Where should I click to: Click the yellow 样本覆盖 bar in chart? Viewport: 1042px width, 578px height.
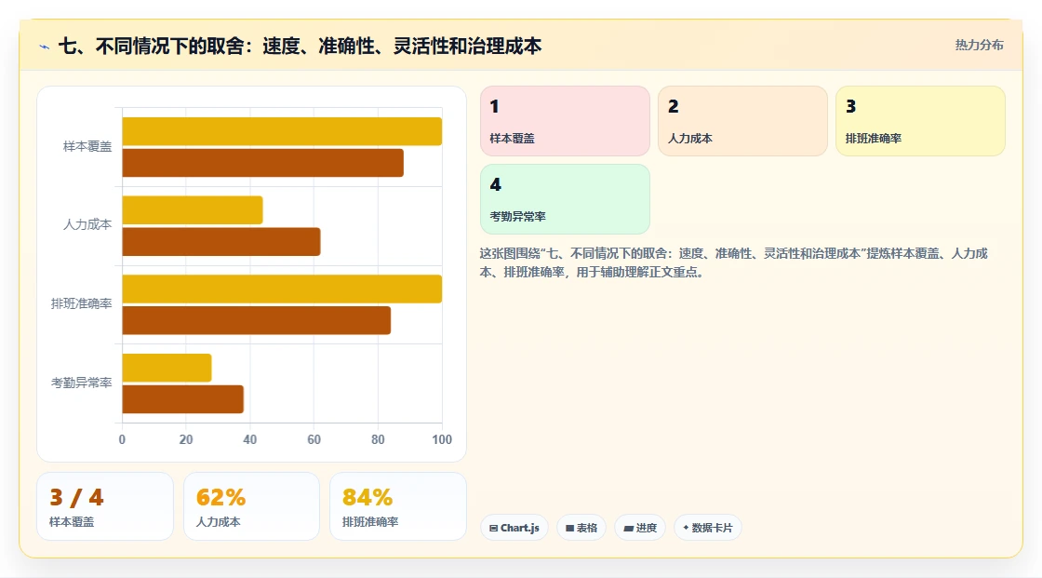pos(282,131)
